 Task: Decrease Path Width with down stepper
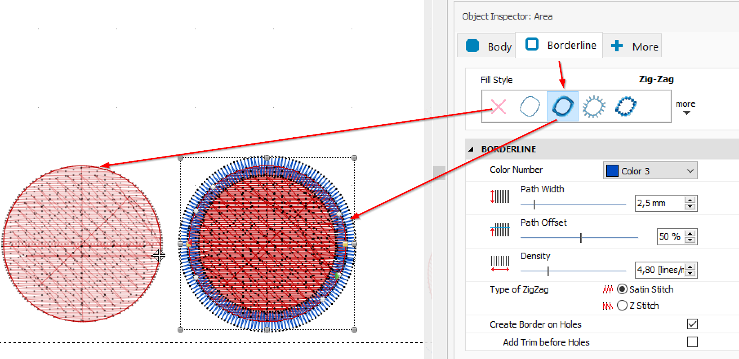point(690,207)
